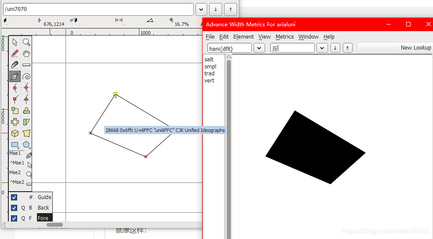Toggle Back layer visibility checkbox
The height and width of the screenshot is (239, 433).
(14, 208)
